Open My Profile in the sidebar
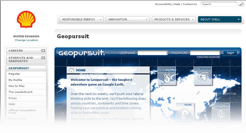The height and width of the screenshot is (133, 246). (26, 80)
